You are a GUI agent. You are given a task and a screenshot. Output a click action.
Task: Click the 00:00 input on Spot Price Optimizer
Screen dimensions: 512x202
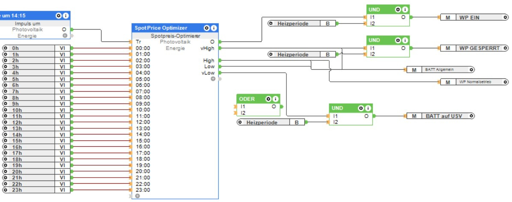[x=143, y=48]
